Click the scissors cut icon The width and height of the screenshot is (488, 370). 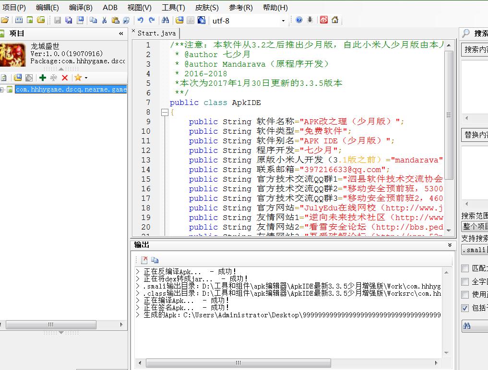click(104, 20)
